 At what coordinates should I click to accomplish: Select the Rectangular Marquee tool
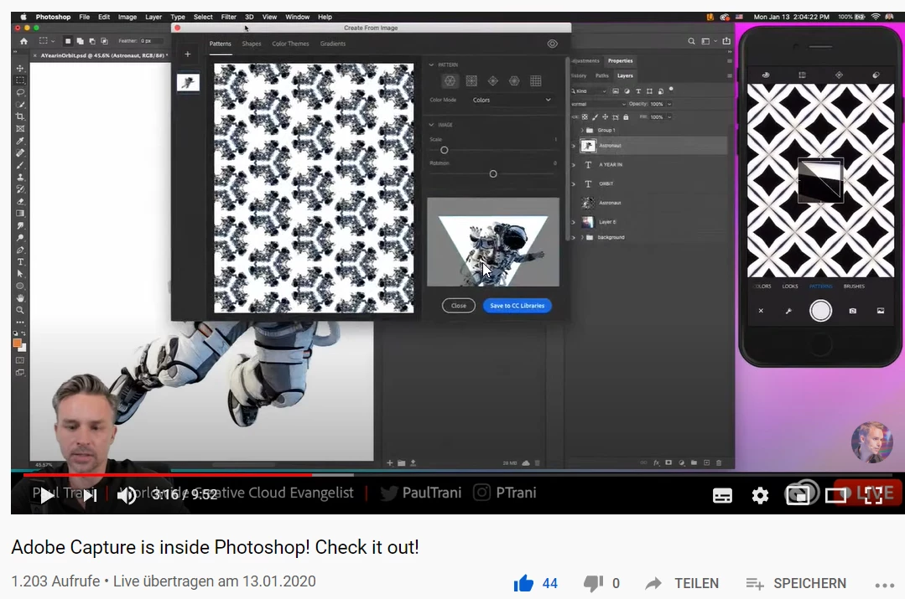pos(20,80)
